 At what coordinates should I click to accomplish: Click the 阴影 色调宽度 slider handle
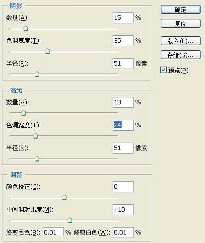point(48,51)
